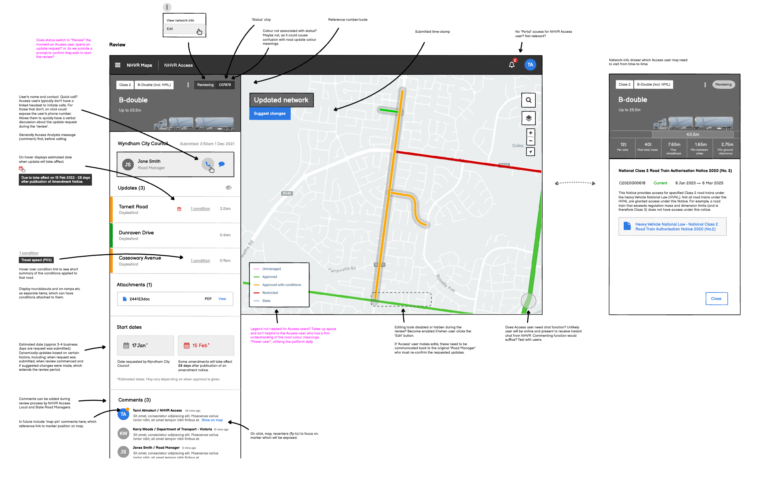The width and height of the screenshot is (770, 492).
Task: Click the orange Approved with conditions legend swatch
Action: coord(257,285)
